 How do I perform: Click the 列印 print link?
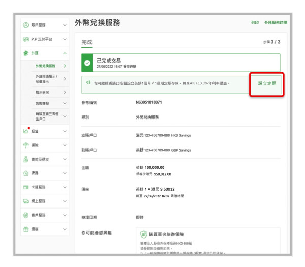point(255,23)
